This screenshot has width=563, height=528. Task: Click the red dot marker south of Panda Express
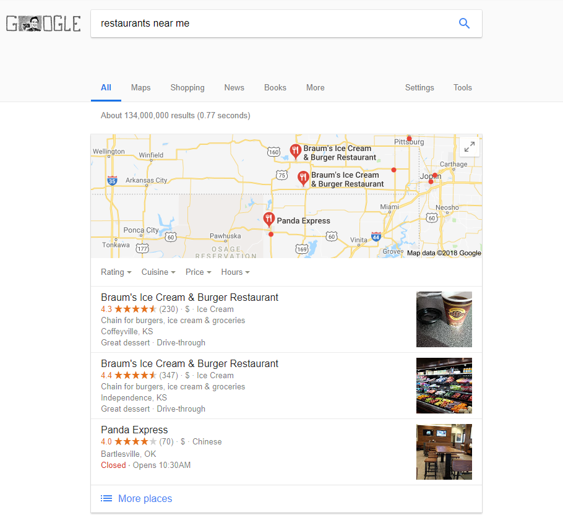pos(271,234)
